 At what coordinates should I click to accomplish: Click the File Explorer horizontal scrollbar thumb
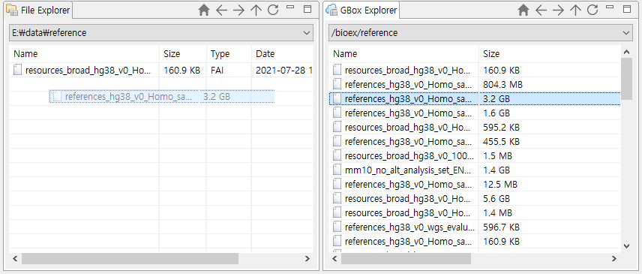(130, 258)
